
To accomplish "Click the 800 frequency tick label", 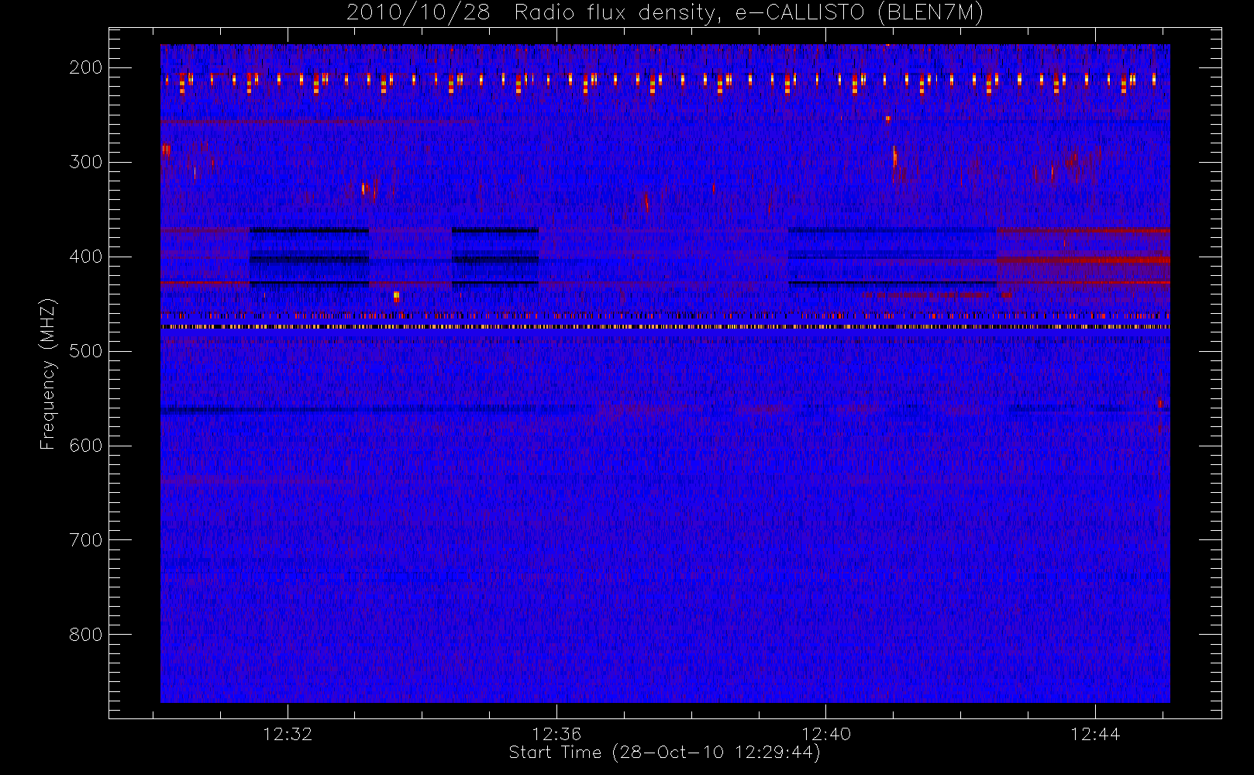I will click(x=86, y=635).
